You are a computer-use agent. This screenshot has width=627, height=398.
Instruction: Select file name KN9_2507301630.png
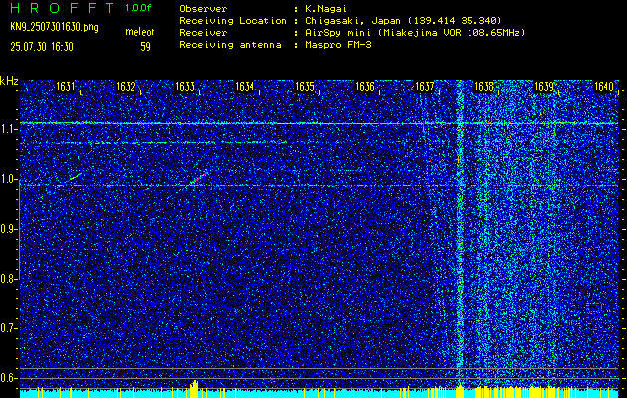(x=54, y=27)
